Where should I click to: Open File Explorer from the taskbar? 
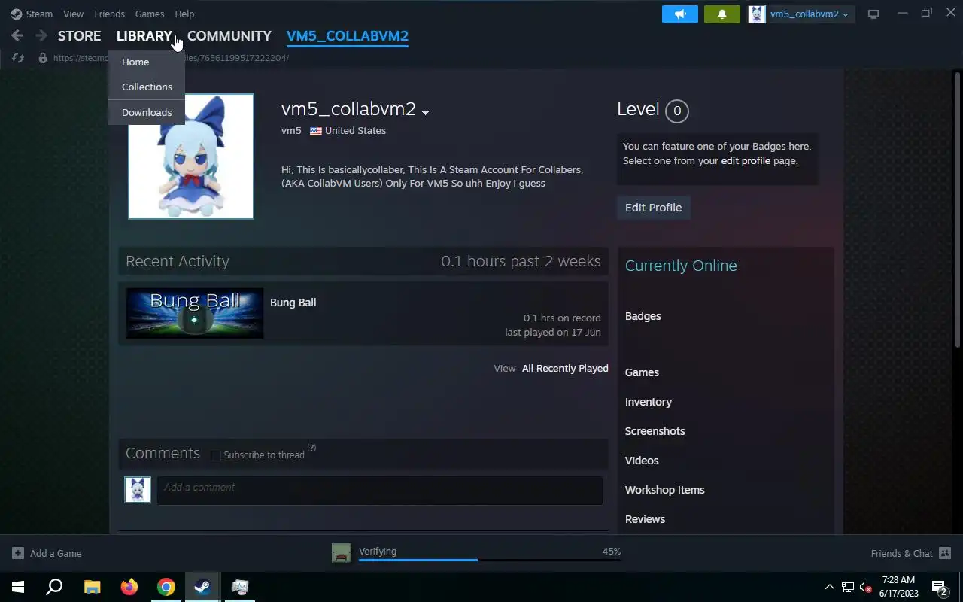point(92,587)
